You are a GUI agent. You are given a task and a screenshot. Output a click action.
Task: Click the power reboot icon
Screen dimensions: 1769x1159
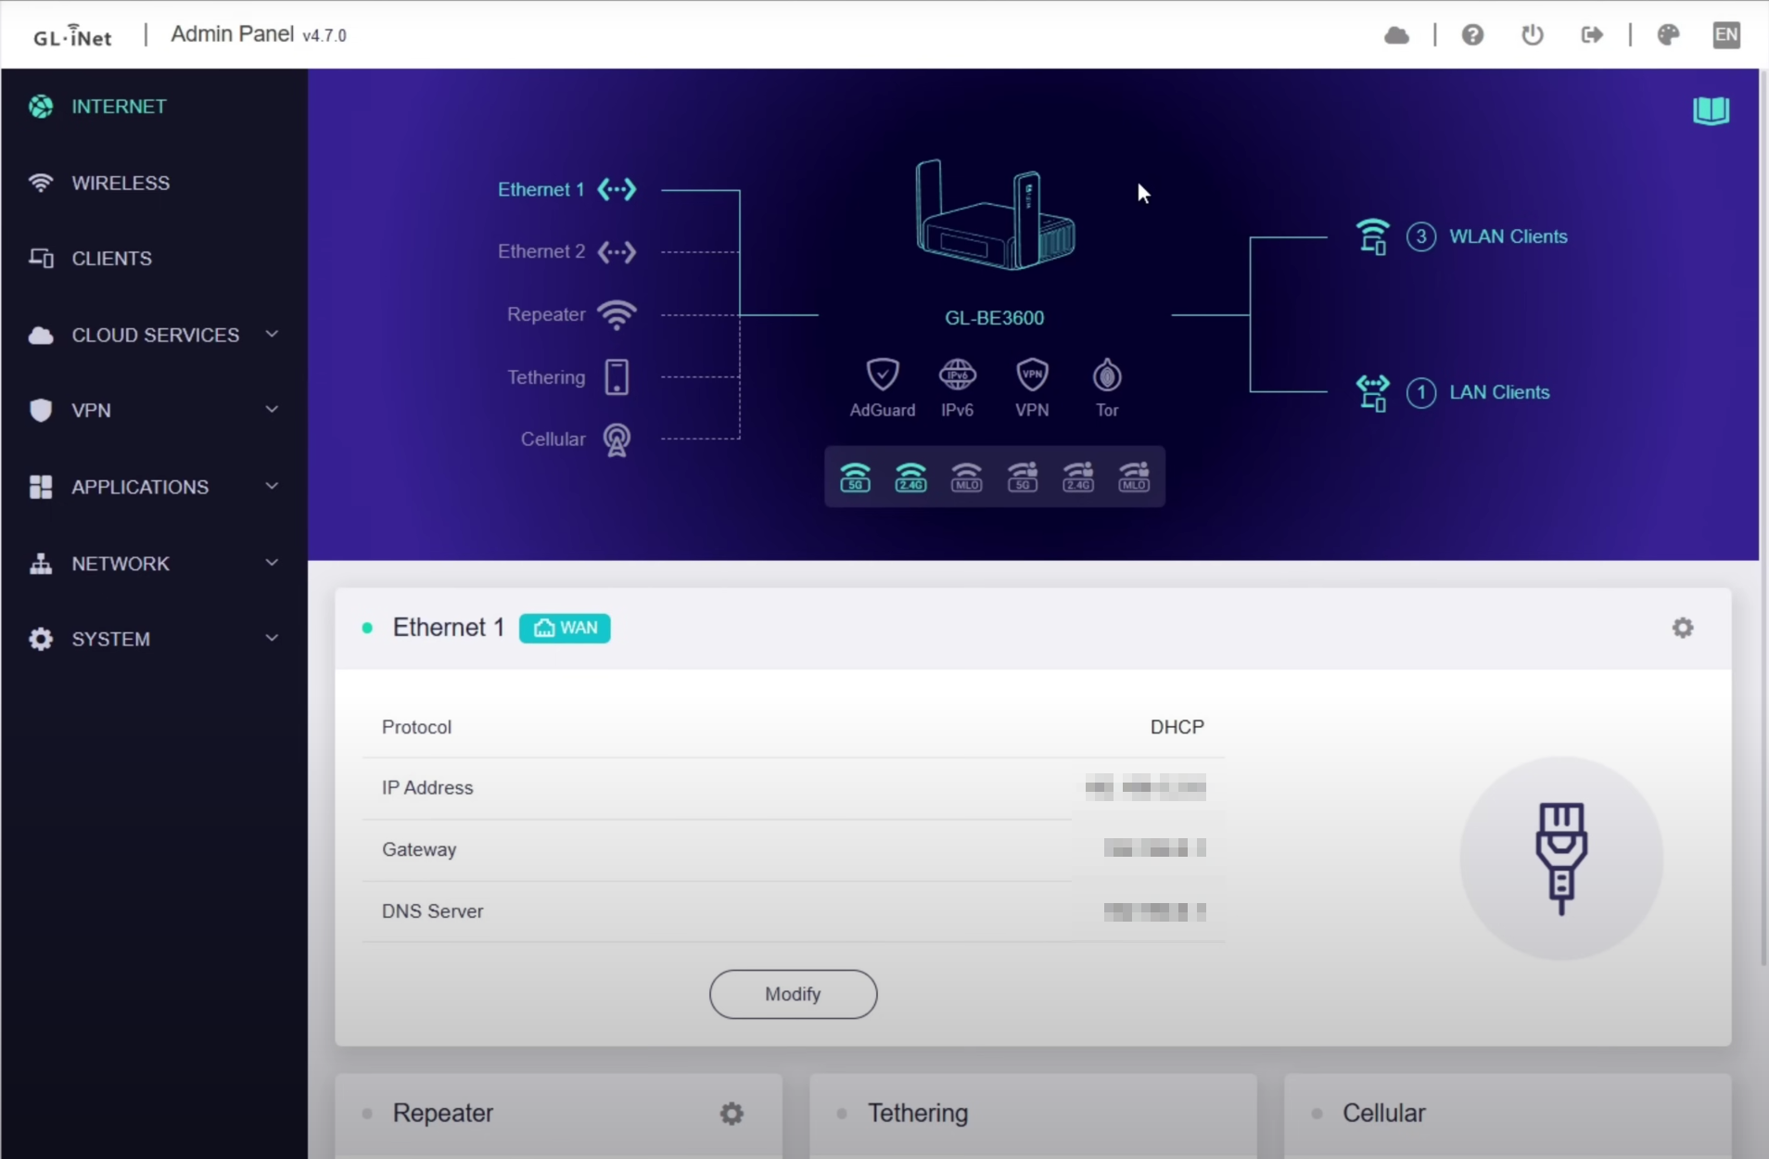(x=1533, y=35)
